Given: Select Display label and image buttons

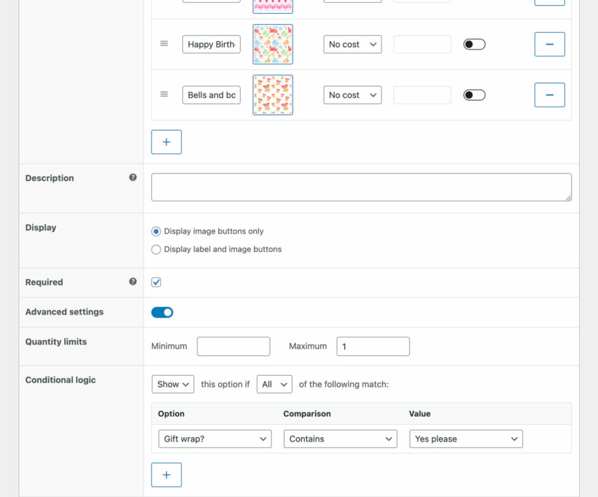Looking at the screenshot, I should [x=156, y=248].
